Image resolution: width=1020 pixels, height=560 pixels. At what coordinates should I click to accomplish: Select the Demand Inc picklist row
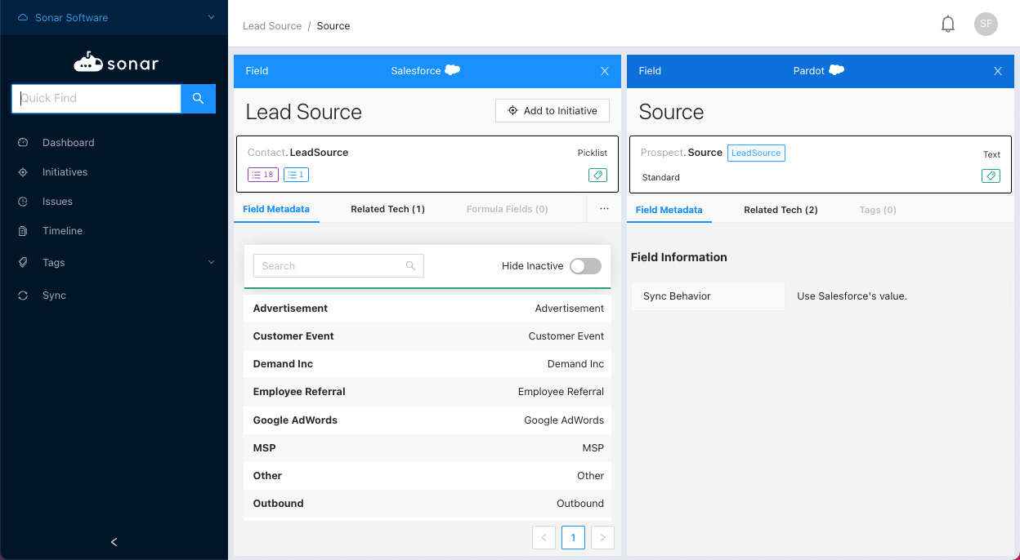click(427, 364)
